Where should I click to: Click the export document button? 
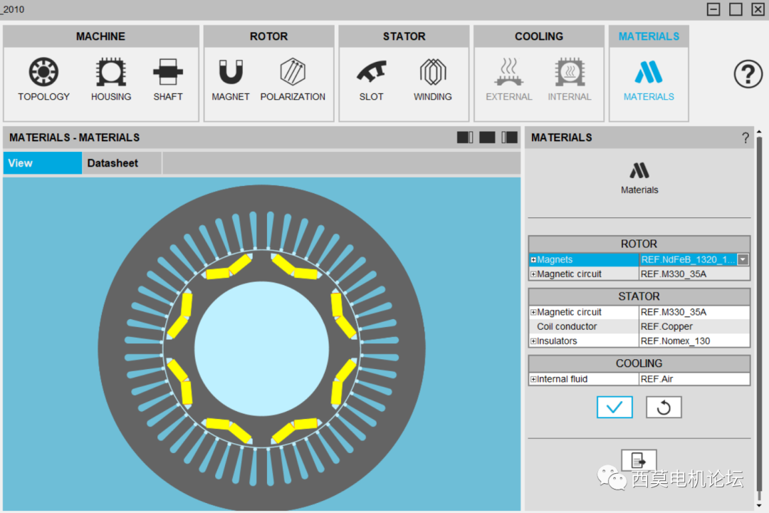coord(639,460)
